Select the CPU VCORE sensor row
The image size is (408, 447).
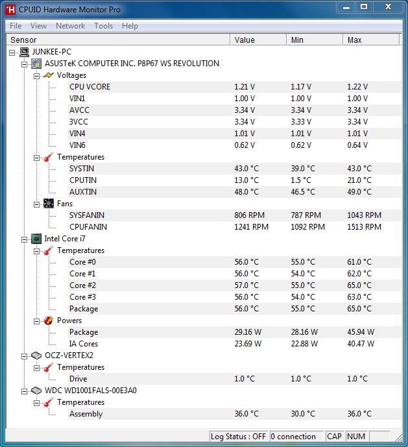[x=234, y=87]
